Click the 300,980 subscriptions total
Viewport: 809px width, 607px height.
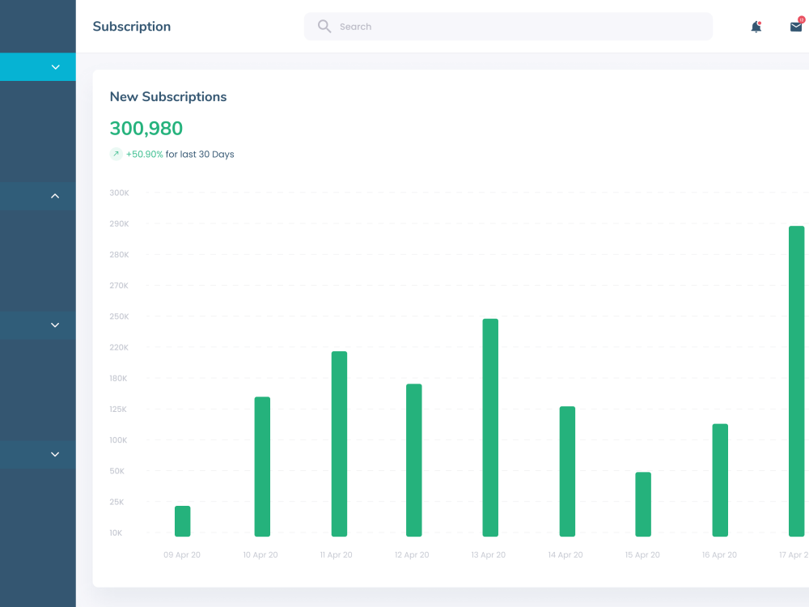pos(146,128)
